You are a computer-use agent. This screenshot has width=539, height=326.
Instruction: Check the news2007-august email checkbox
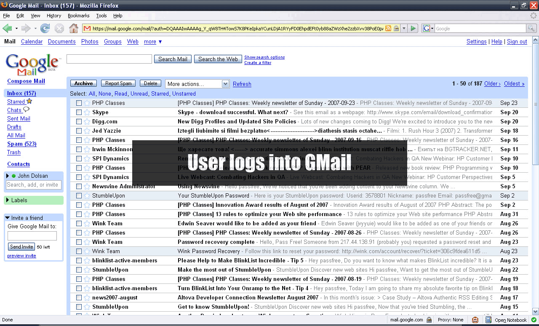pyautogui.click(x=79, y=298)
